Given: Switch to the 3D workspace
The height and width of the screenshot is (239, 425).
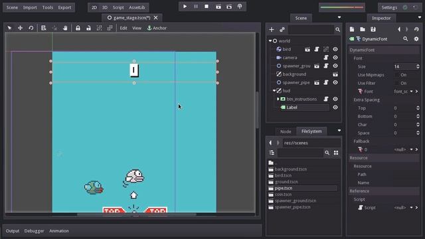Looking at the screenshot, I should pos(105,7).
